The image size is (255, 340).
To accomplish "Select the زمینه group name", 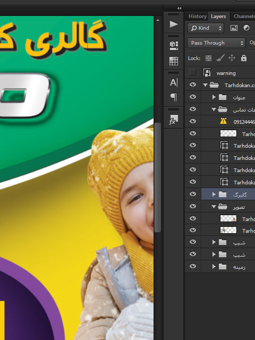I will (x=239, y=267).
